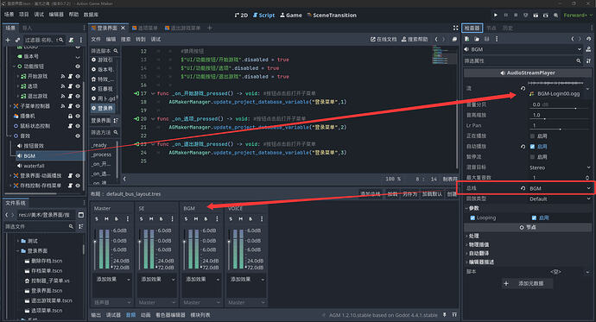Image resolution: width=596 pixels, height=322 pixels.
Task: Toggle the Looping parameter override checkbox
Action: click(472, 218)
